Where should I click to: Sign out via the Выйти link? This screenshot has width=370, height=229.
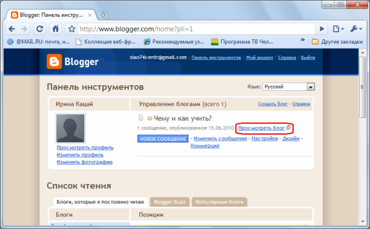[308, 57]
